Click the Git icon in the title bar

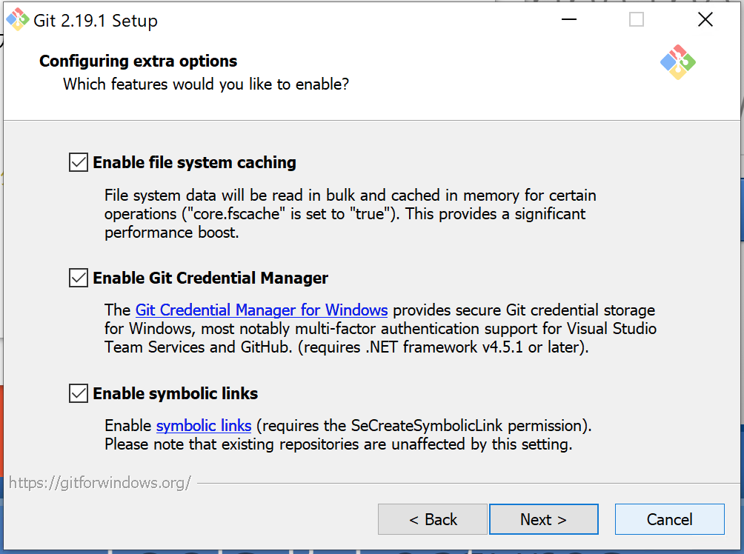18,20
